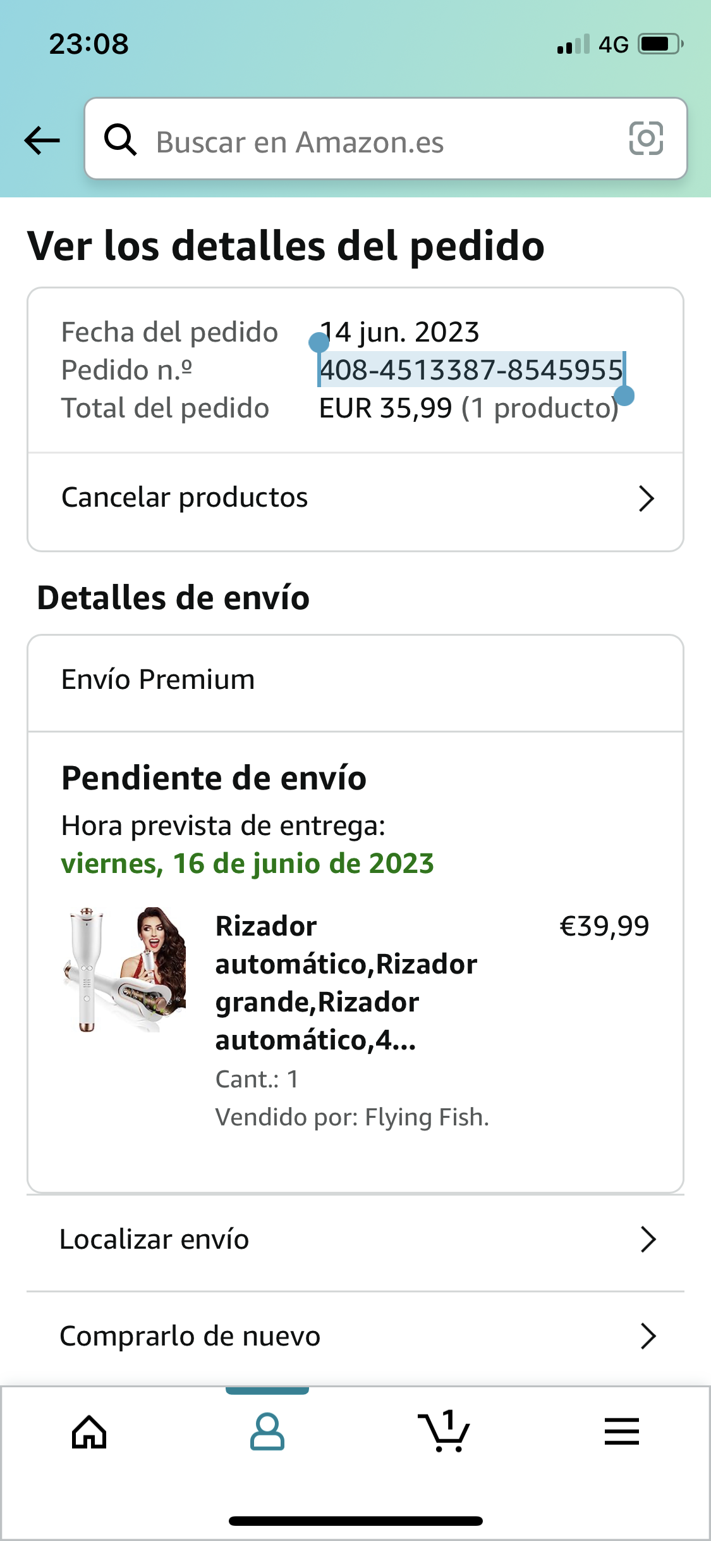Go to Home tab icon
This screenshot has width=711, height=1541.
pyautogui.click(x=89, y=1432)
